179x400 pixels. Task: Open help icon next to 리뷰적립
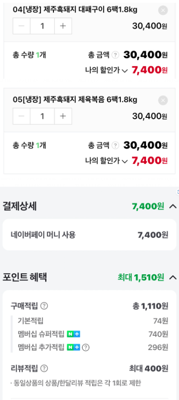tap(44, 368)
